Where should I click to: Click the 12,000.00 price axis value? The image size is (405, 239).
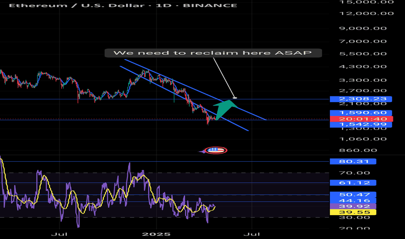pos(366,13)
